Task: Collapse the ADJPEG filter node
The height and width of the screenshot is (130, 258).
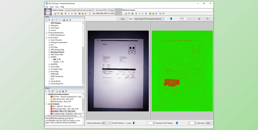Action: [x=49, y=57]
